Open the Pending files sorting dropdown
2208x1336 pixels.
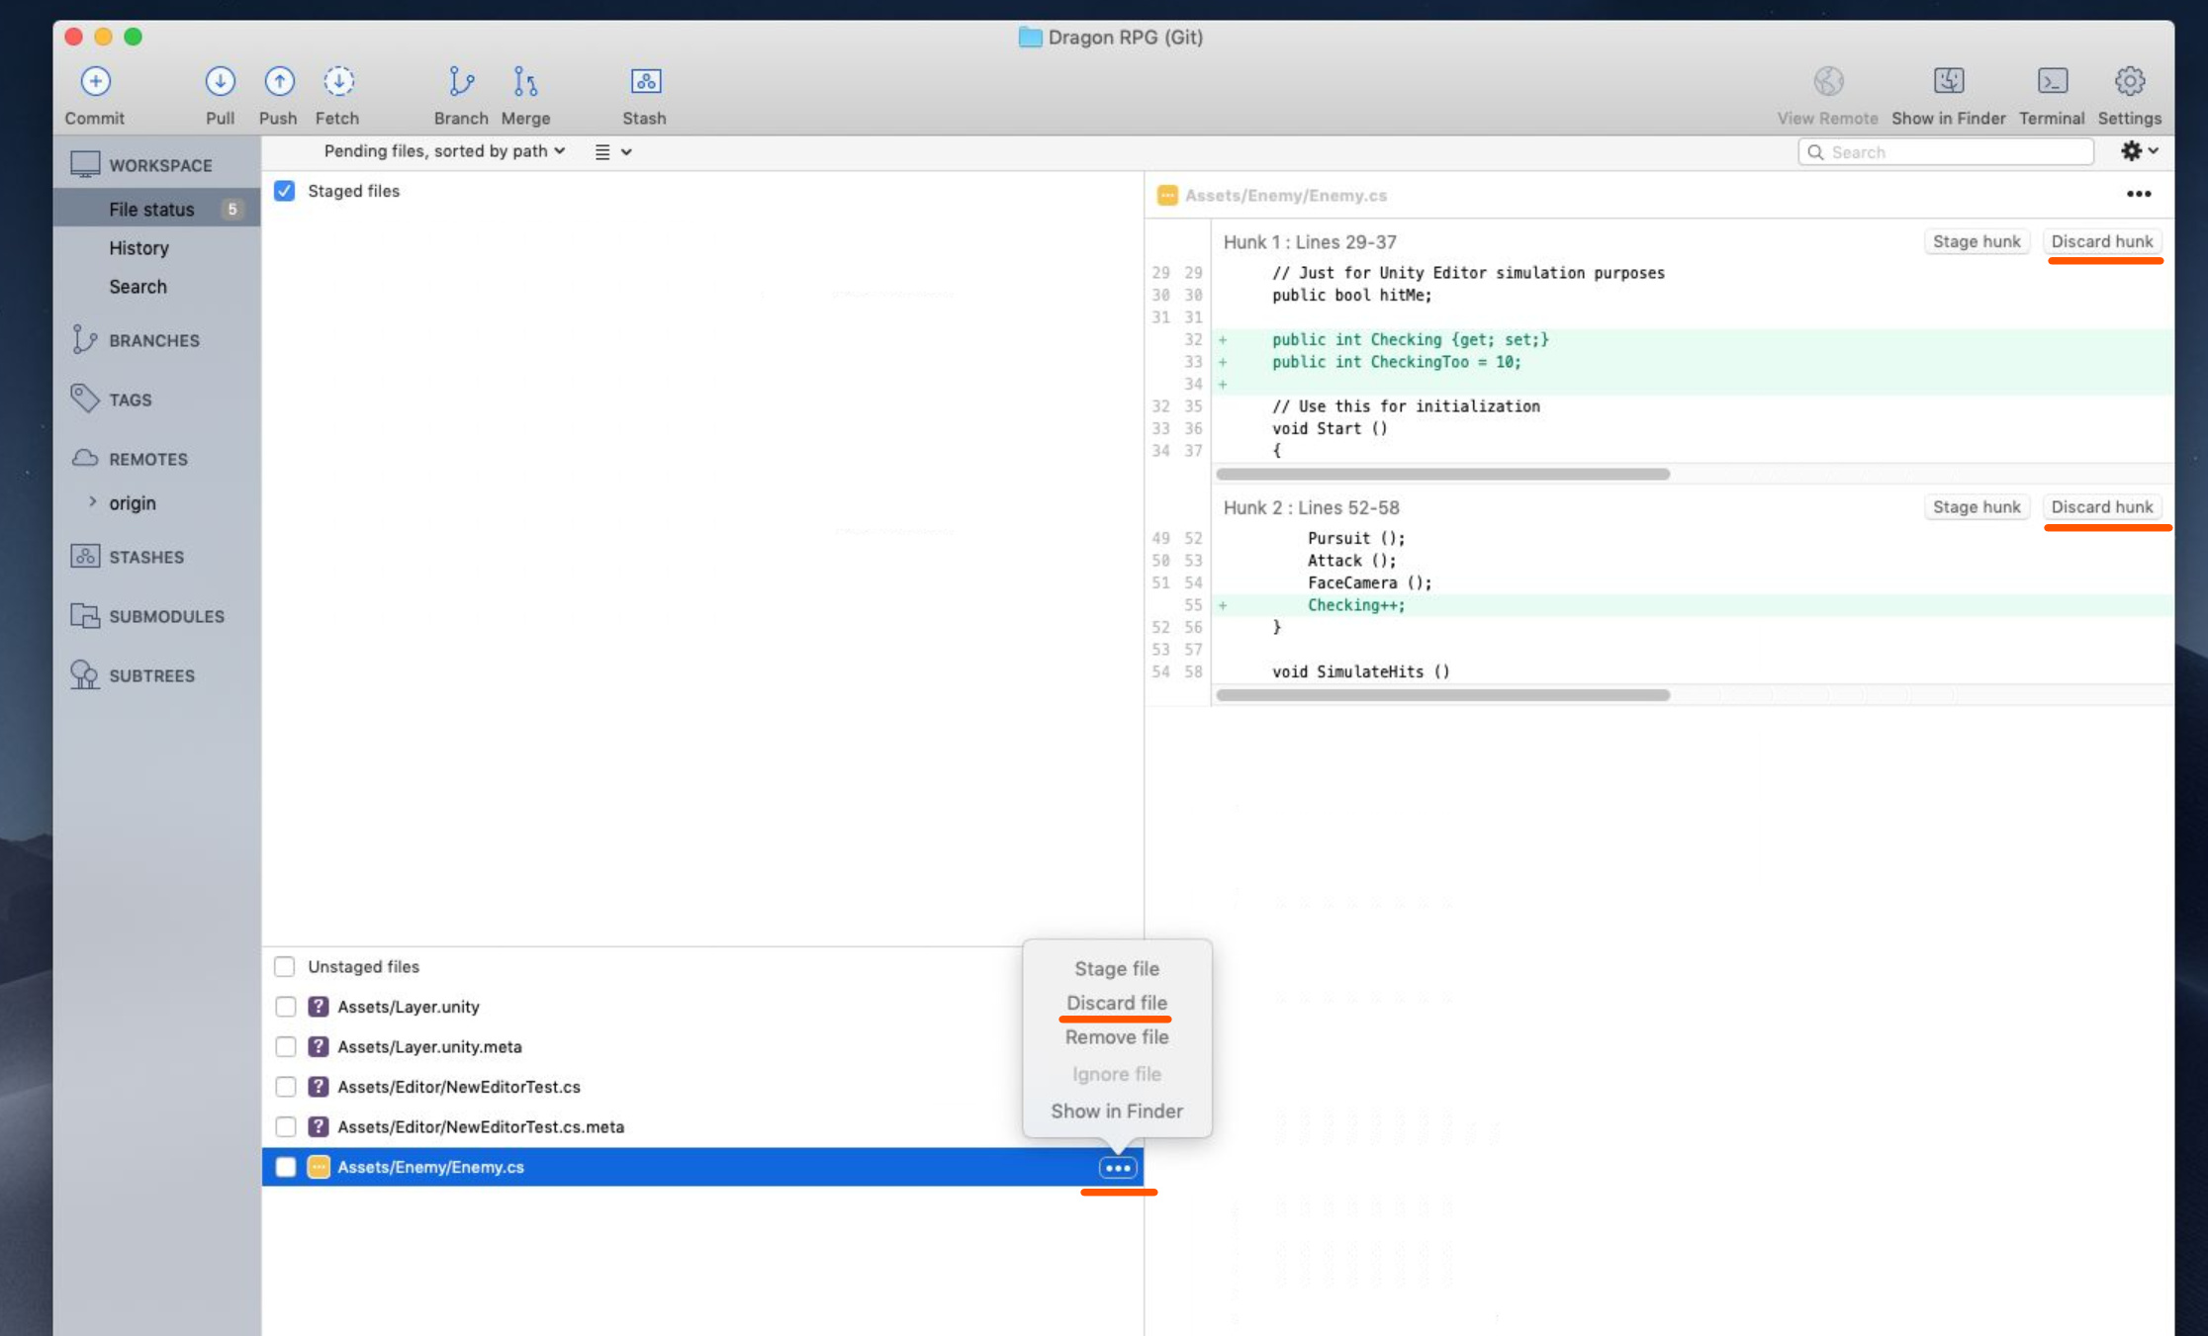click(443, 151)
